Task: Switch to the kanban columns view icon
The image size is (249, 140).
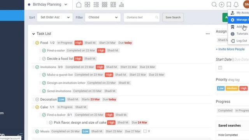Action: tap(113, 5)
